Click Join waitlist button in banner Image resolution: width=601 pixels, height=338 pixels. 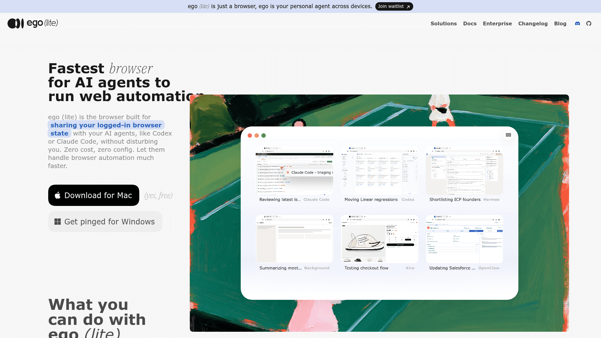394,6
